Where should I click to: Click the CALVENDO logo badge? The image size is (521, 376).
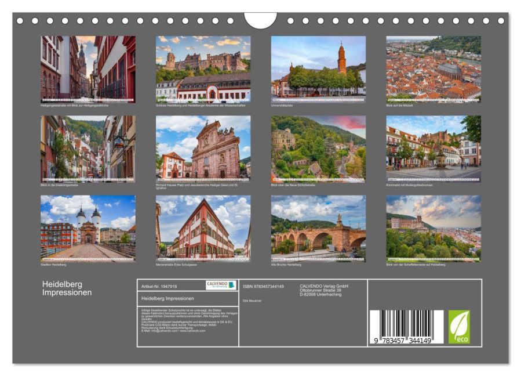[x=221, y=285]
